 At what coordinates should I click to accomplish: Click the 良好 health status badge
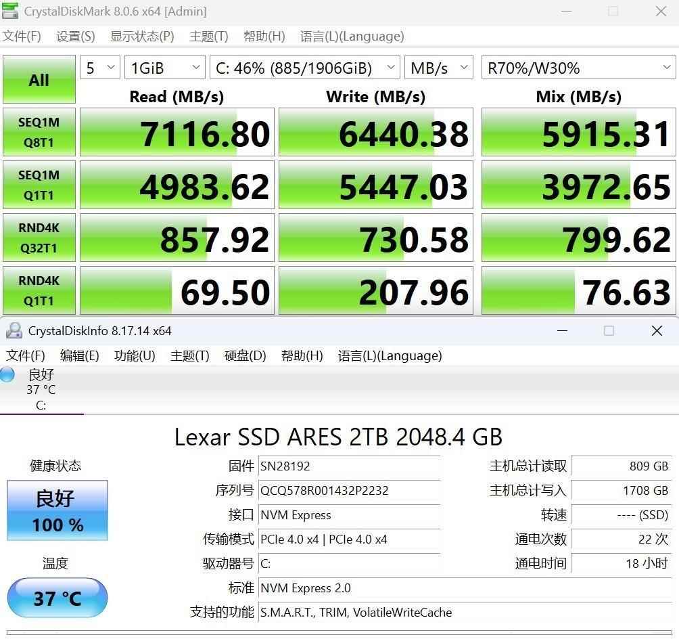pyautogui.click(x=57, y=511)
